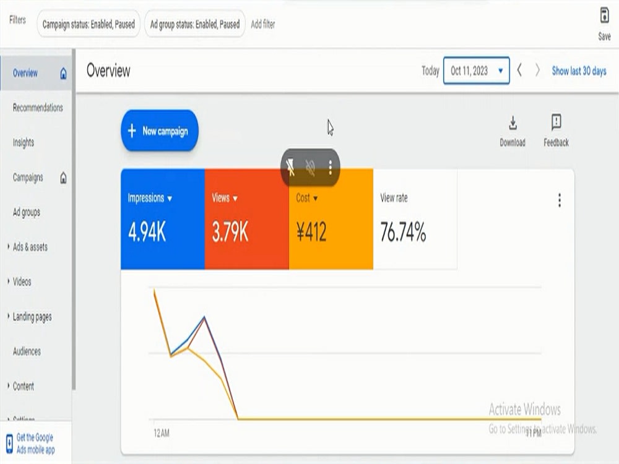Open the Feedback icon
Viewport: 619px width, 464px height.
(x=556, y=122)
